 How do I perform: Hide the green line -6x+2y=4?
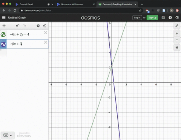[3, 35]
